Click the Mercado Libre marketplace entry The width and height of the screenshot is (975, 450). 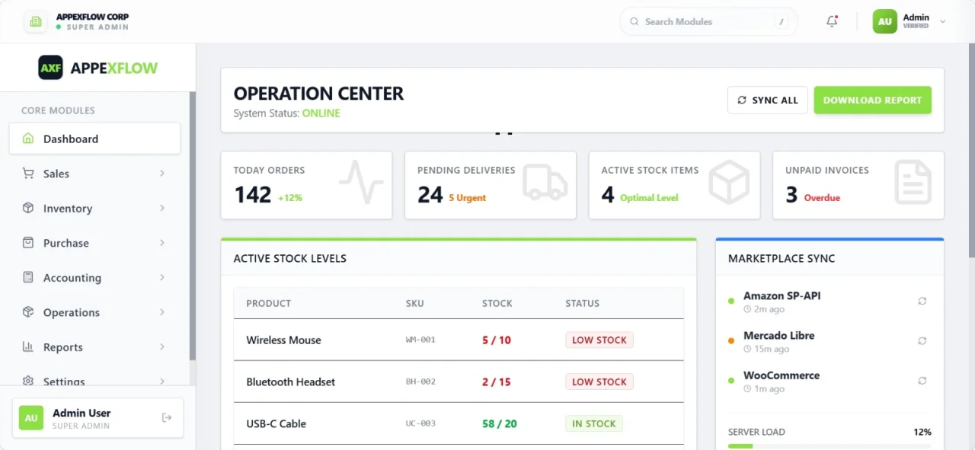[x=830, y=341]
